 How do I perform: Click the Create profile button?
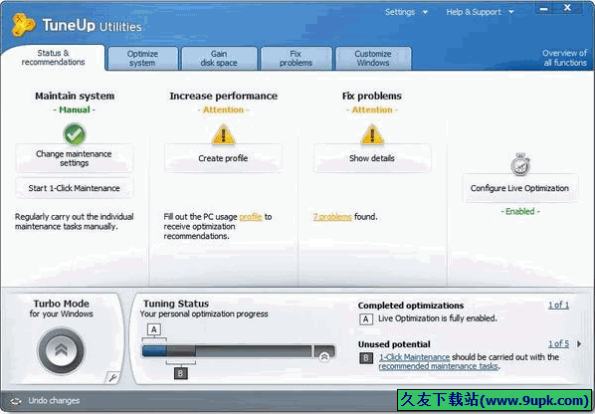pos(223,158)
